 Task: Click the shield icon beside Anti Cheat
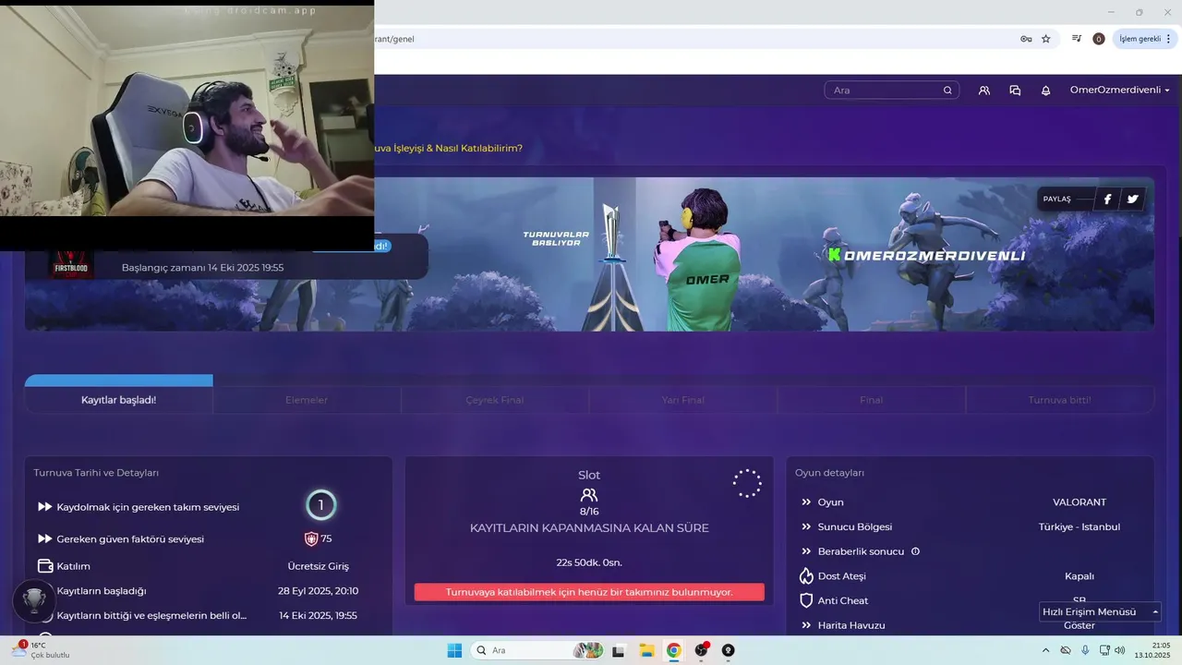pos(806,600)
